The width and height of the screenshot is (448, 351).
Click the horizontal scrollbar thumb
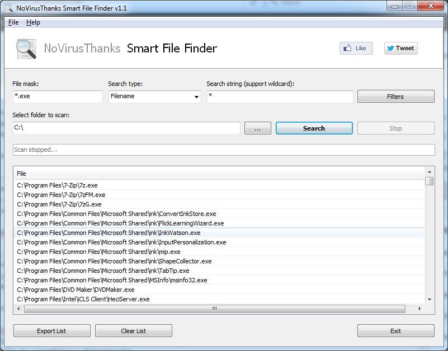(x=215, y=309)
